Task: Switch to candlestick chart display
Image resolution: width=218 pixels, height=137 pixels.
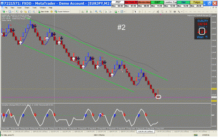Action: coord(87,12)
